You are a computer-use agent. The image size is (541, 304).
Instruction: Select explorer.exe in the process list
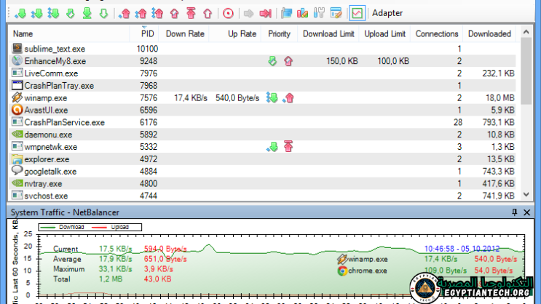tap(262, 159)
